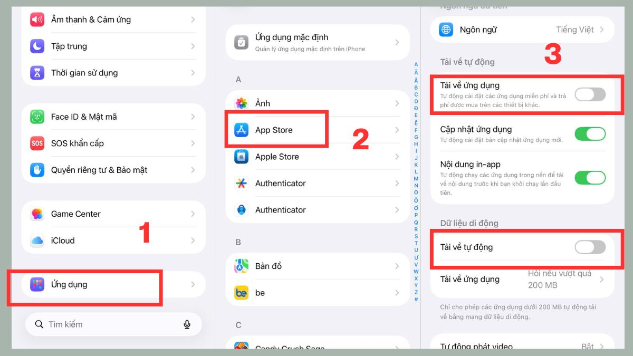Tap the Thời gian sử dụng hourglass icon
Viewport: 633px width, 356px height.
(37, 73)
